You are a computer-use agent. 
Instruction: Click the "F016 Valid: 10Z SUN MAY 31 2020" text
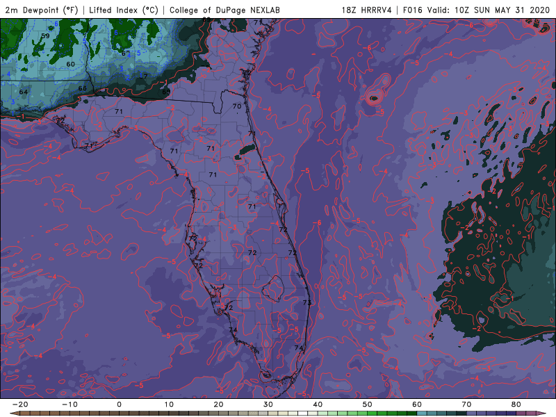point(476,10)
